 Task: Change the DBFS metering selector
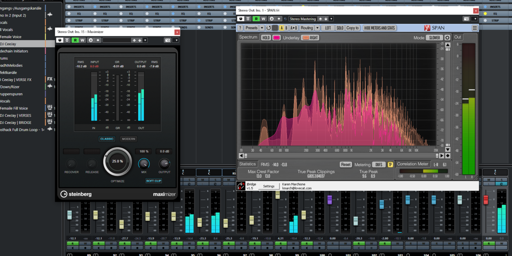tap(379, 165)
